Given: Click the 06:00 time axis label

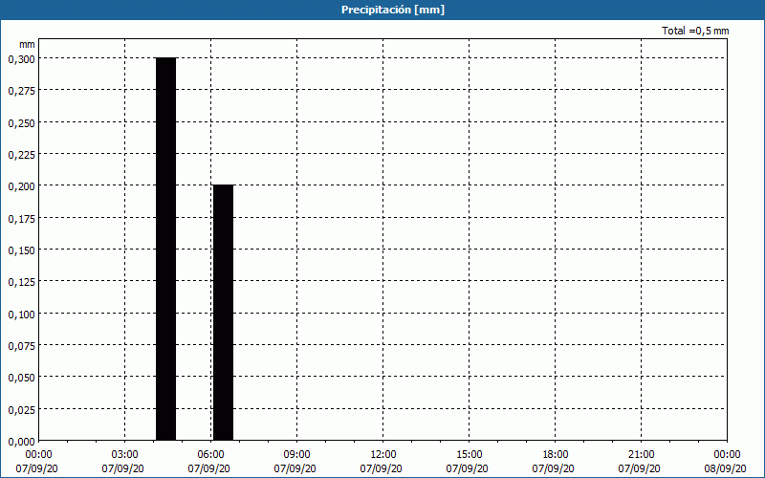Looking at the screenshot, I should click(x=210, y=455).
